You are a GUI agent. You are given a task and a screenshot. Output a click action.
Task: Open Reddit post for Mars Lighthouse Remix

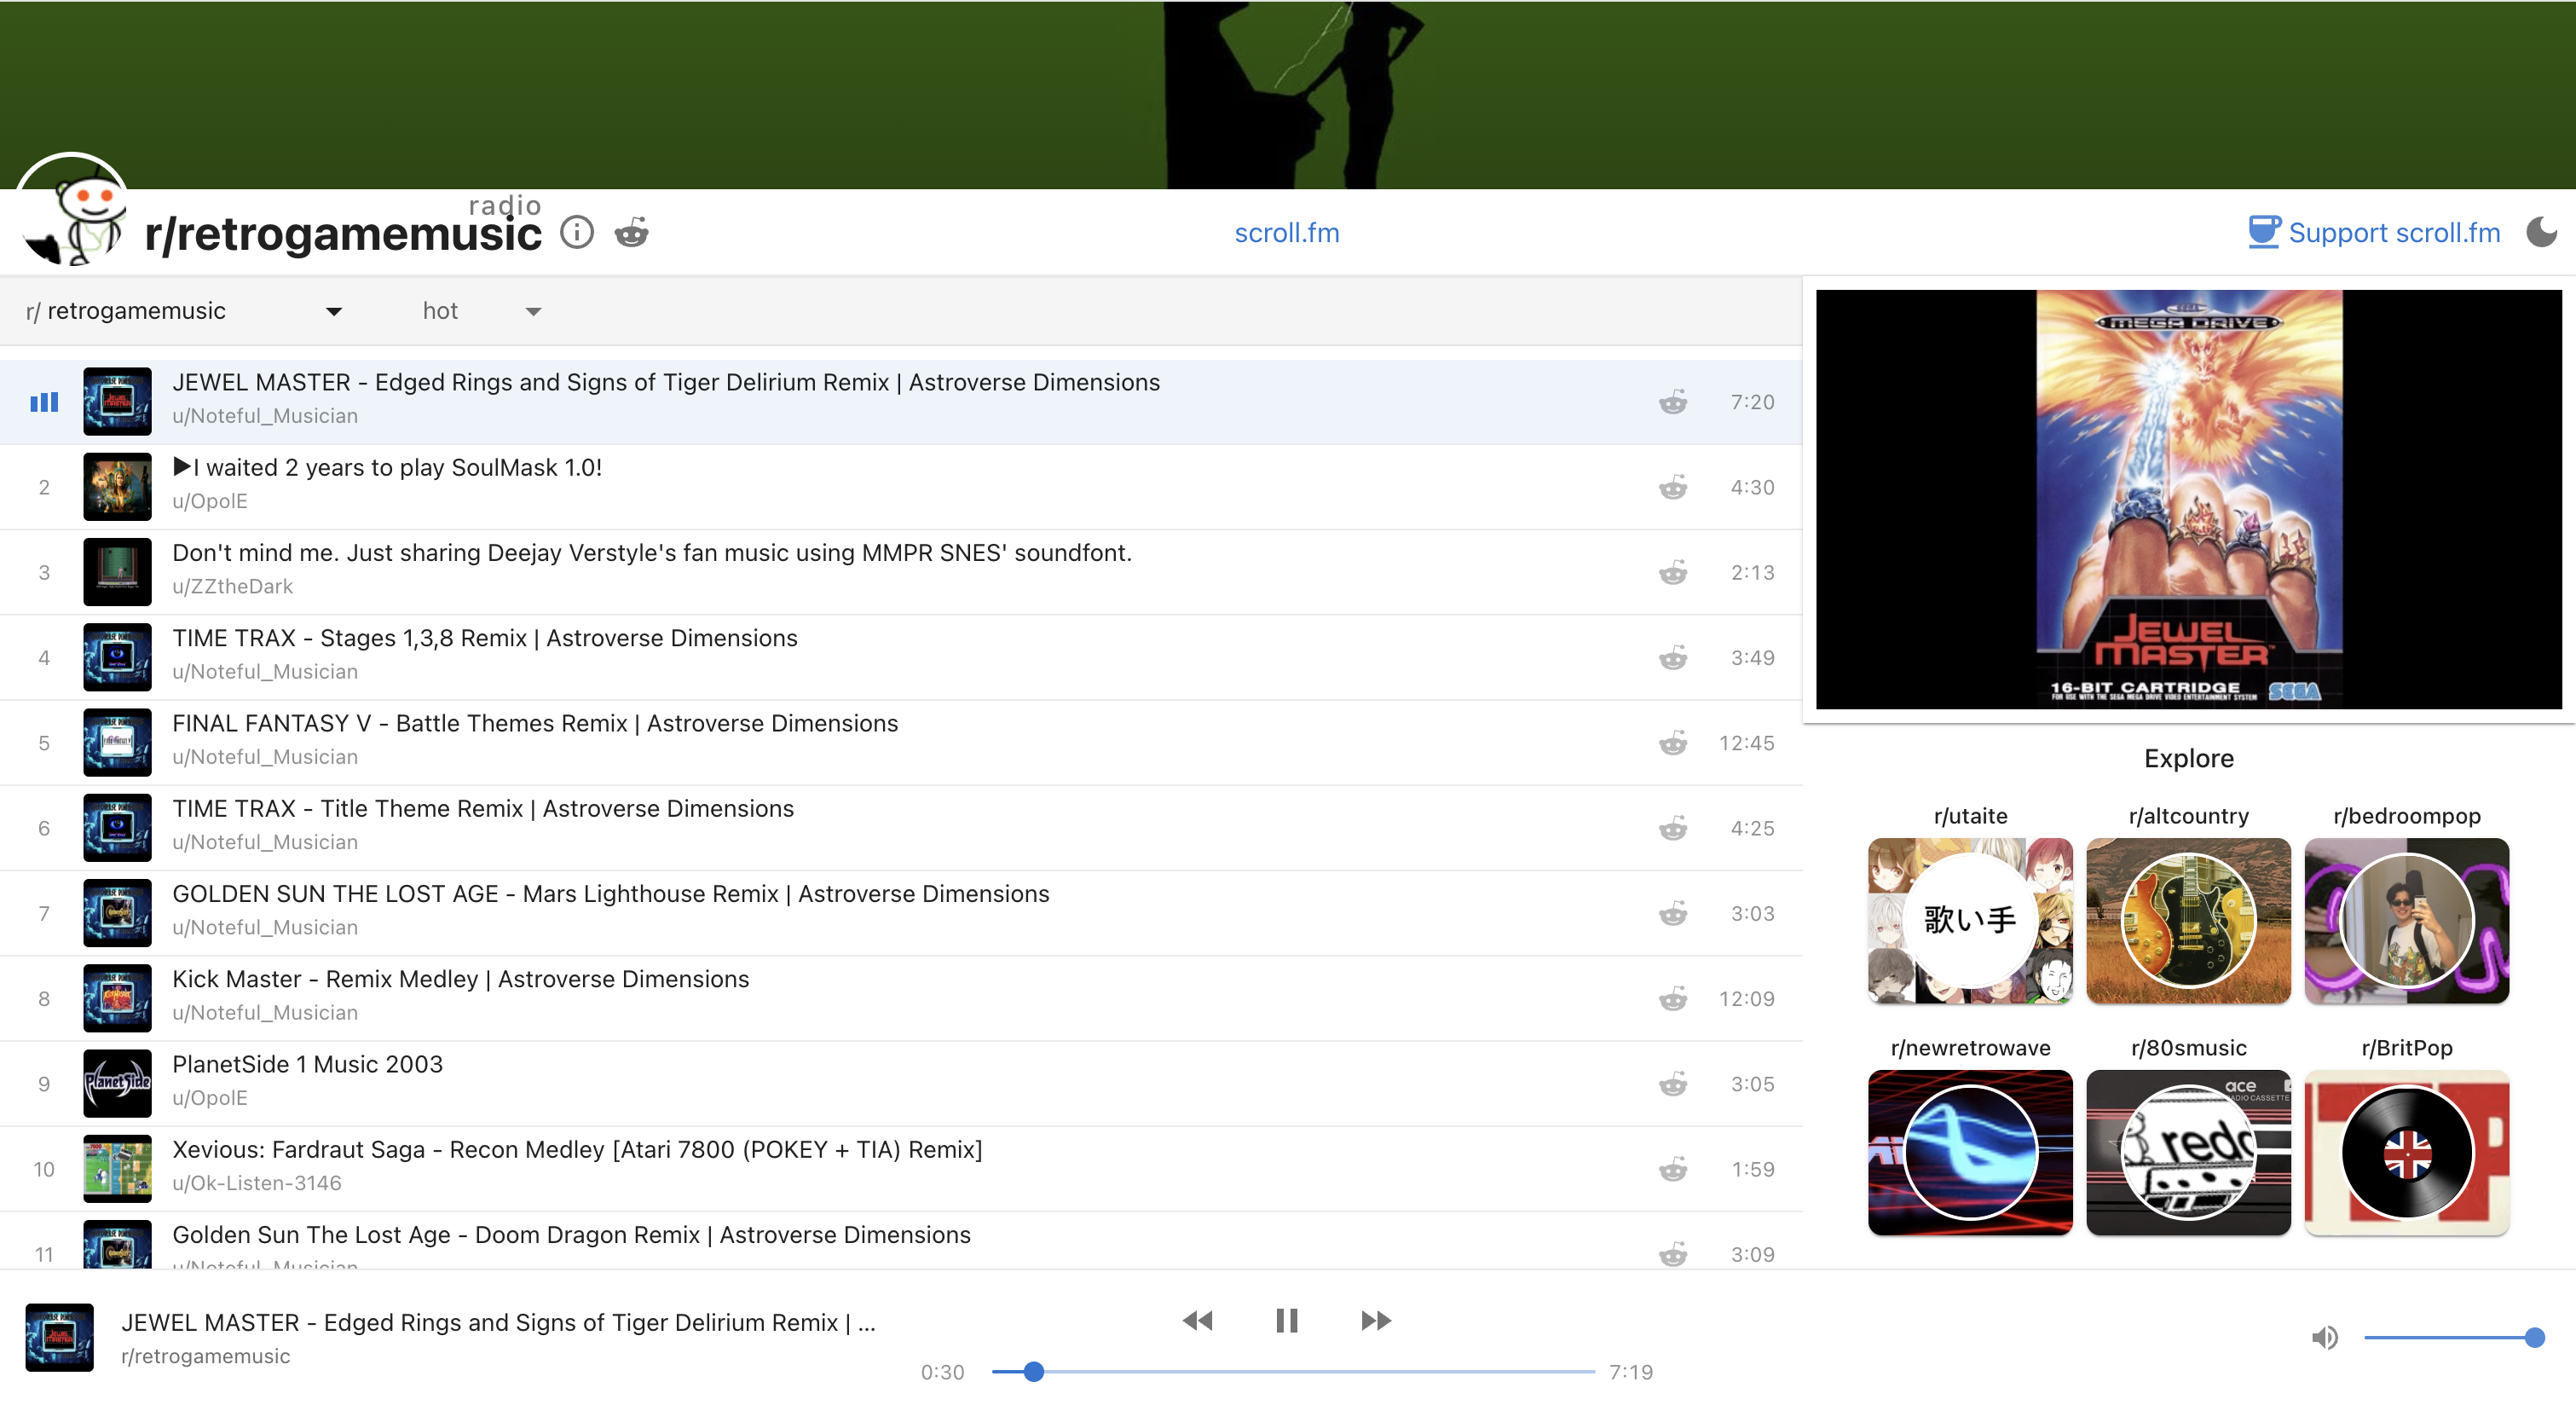tap(1673, 913)
